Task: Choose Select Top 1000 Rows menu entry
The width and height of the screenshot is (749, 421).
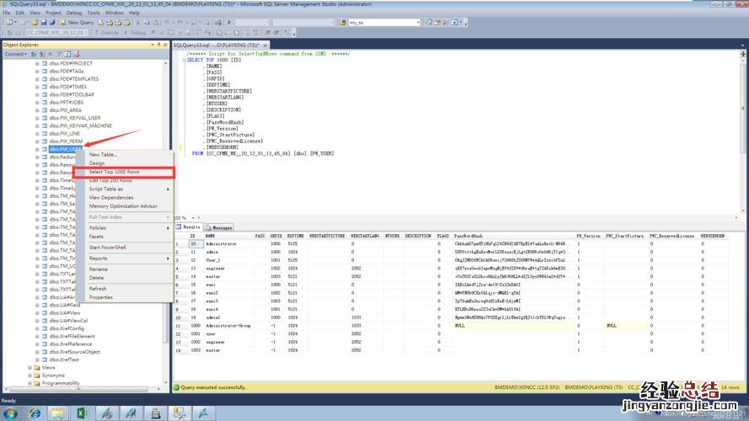Action: click(x=115, y=172)
